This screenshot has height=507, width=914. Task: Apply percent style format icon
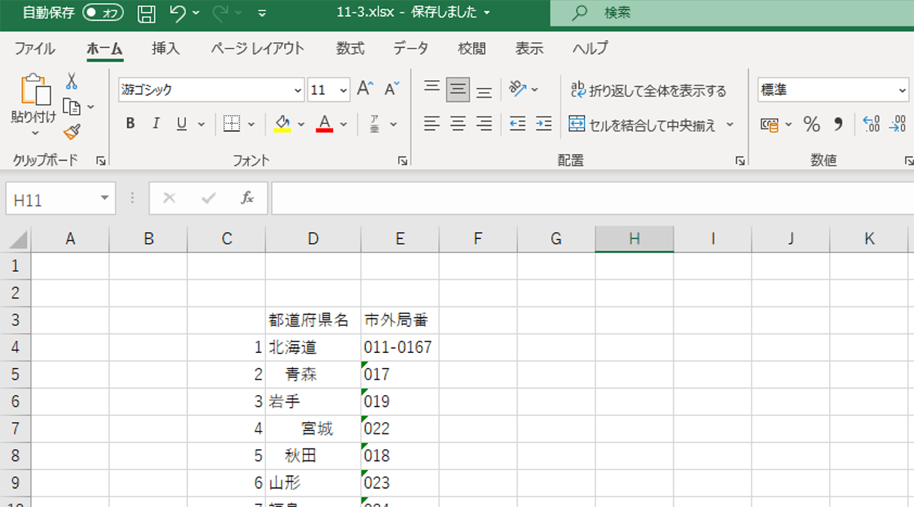pos(812,124)
